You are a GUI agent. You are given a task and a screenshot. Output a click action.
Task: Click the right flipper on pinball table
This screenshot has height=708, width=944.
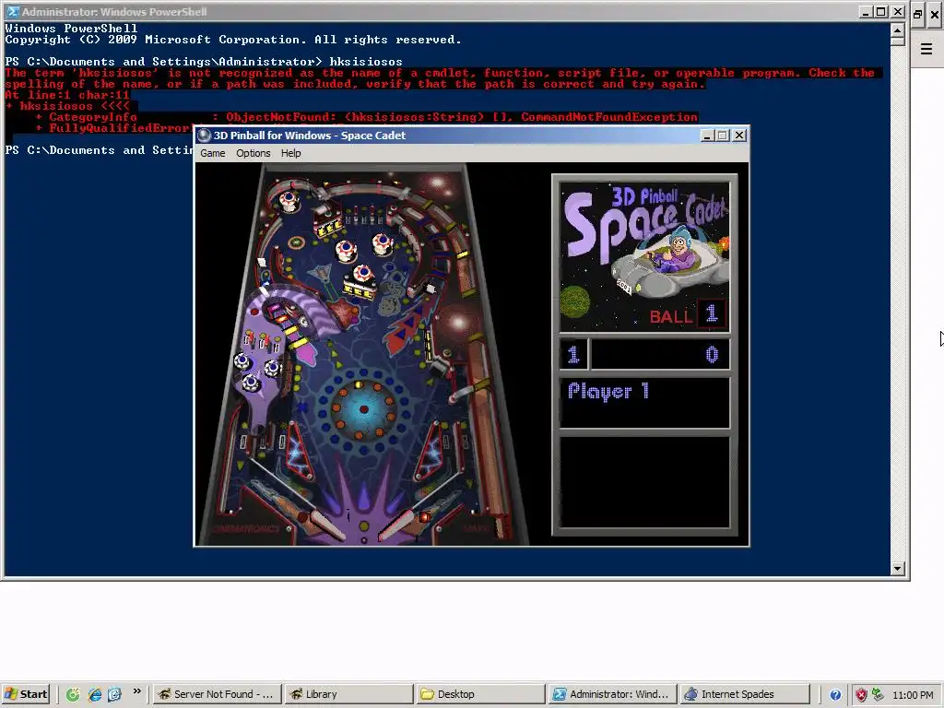pos(397,524)
